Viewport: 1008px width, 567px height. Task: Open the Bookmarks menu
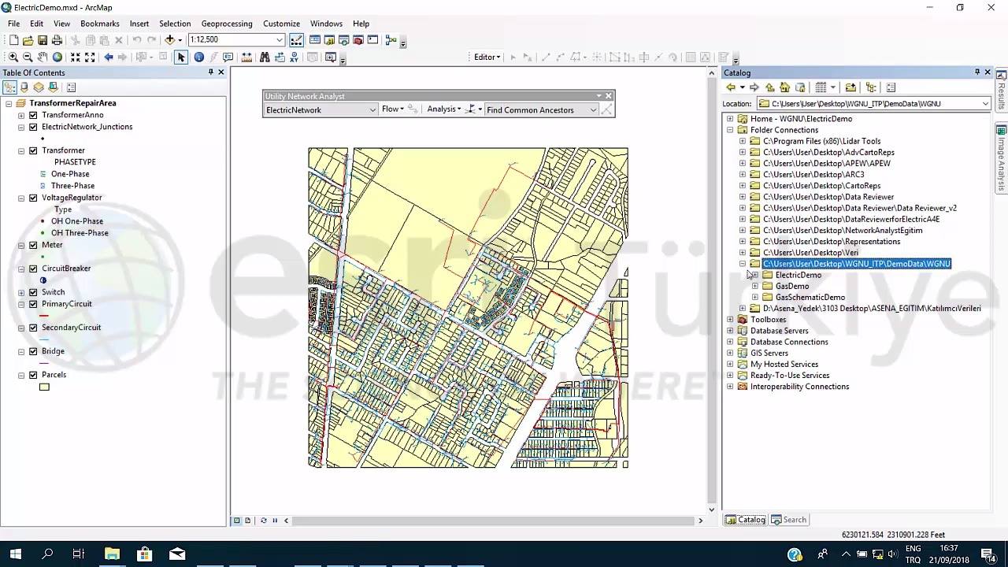(x=100, y=24)
